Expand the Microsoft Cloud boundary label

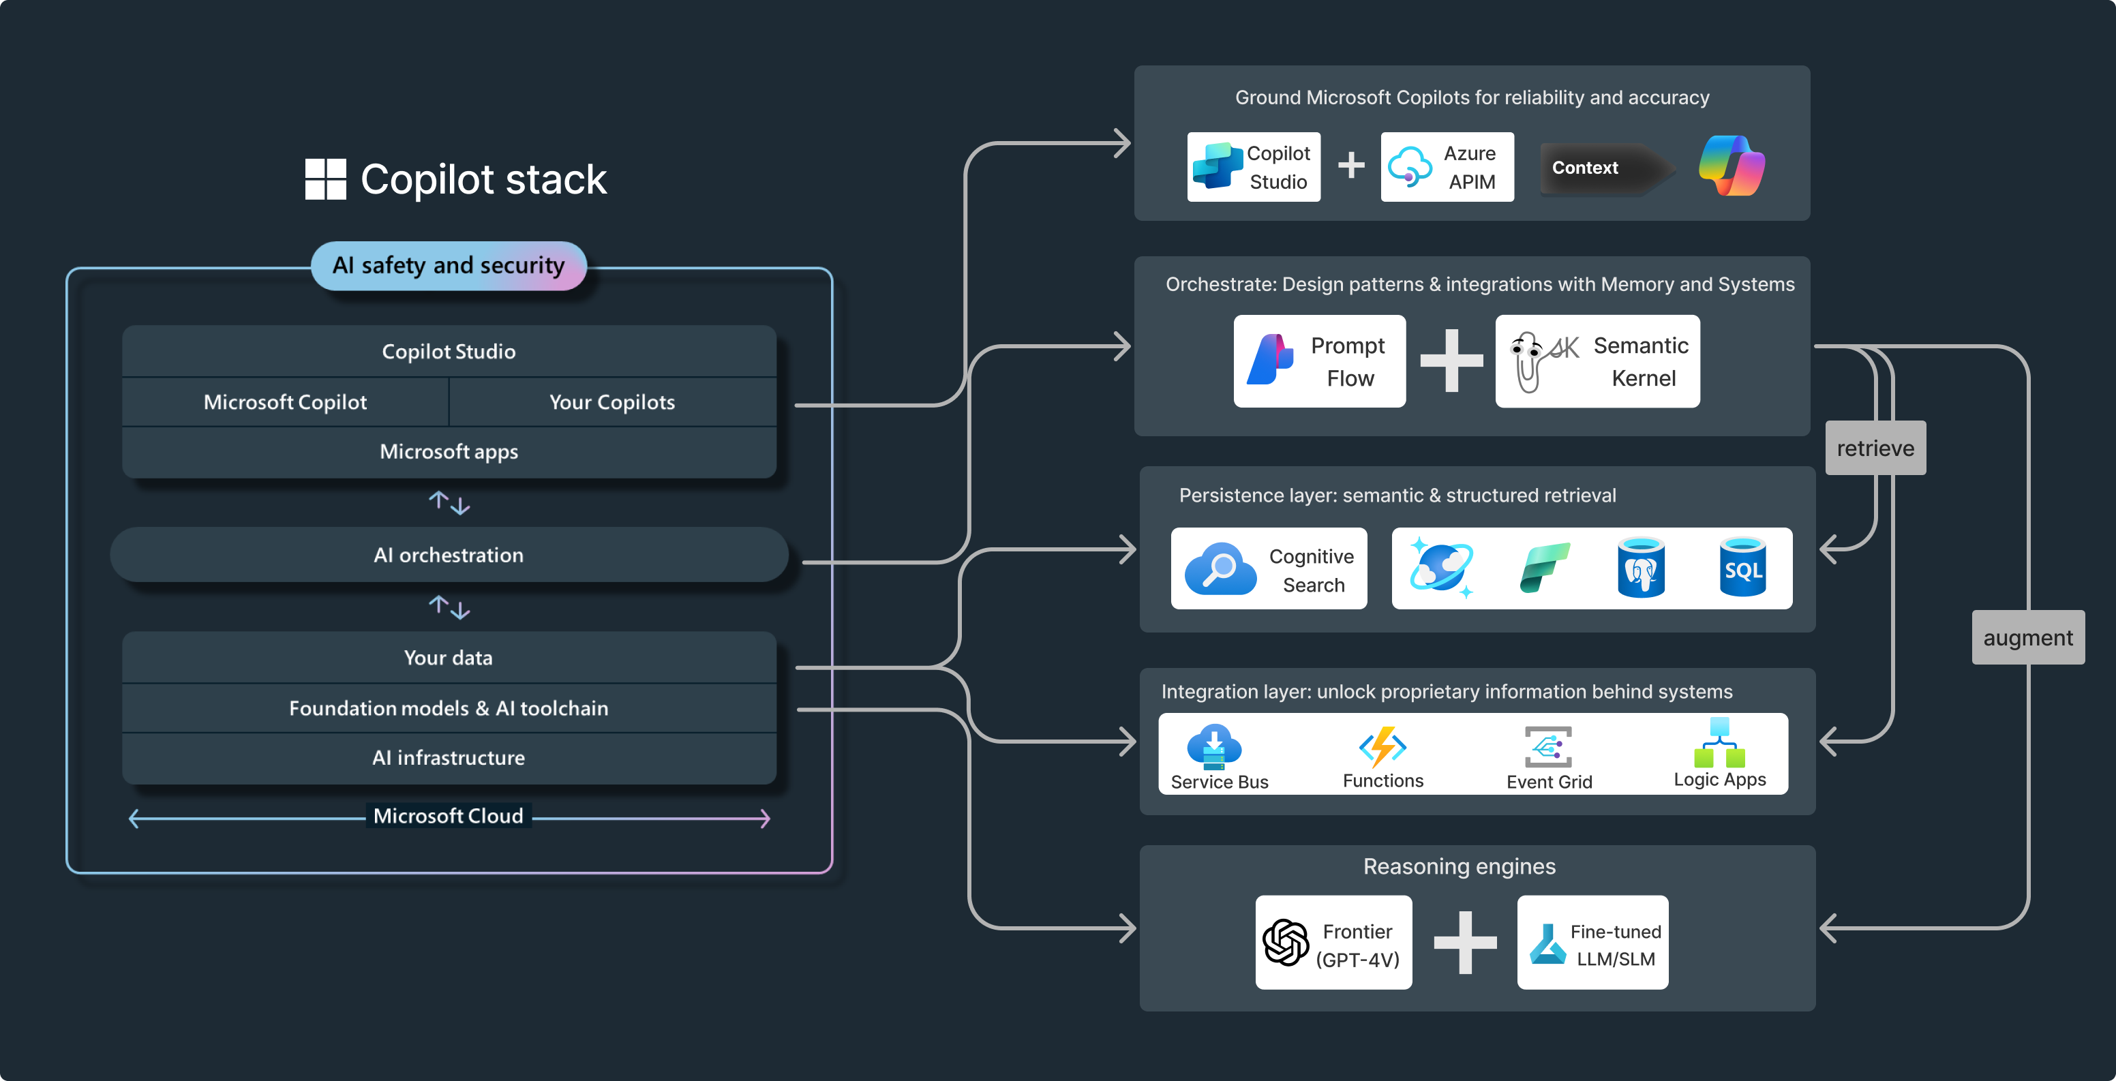(x=449, y=822)
